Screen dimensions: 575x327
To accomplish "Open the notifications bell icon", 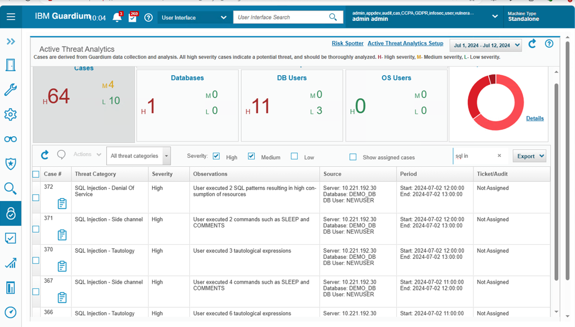I will [117, 17].
